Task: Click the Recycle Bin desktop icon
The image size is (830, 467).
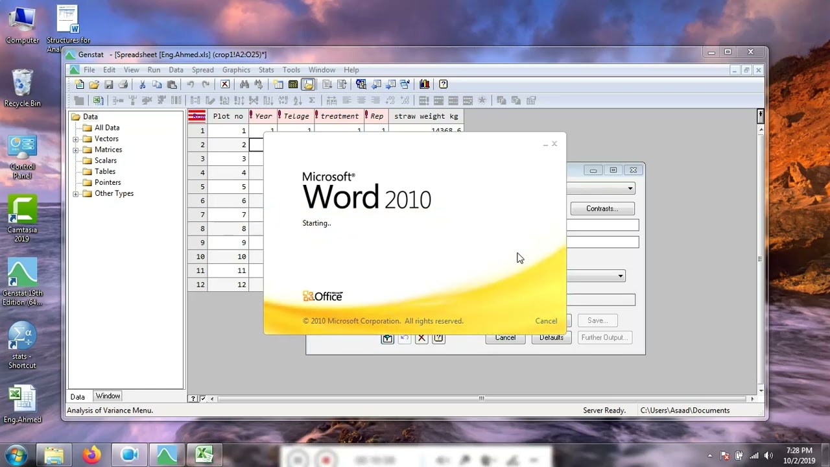Action: pos(22,88)
